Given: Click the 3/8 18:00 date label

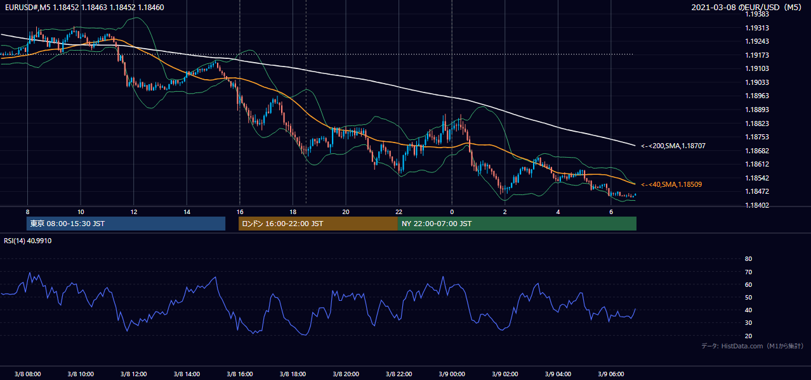Looking at the screenshot, I should coord(293,374).
